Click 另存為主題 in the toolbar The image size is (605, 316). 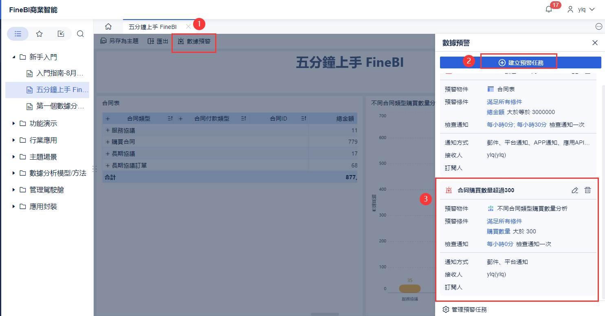click(119, 41)
